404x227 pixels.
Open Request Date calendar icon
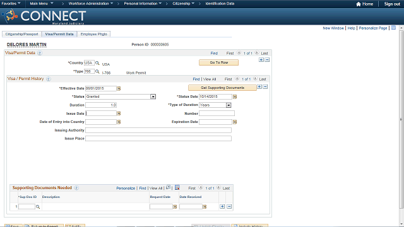tap(175, 207)
